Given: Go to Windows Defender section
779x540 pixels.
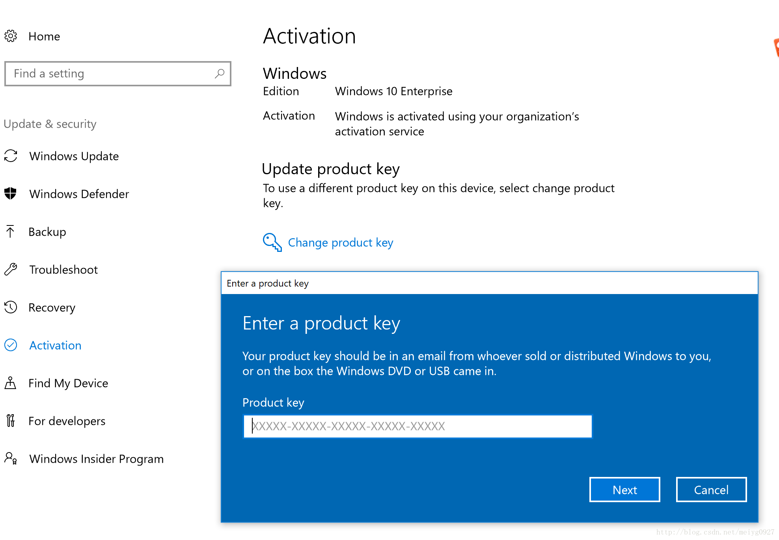Looking at the screenshot, I should [x=79, y=194].
